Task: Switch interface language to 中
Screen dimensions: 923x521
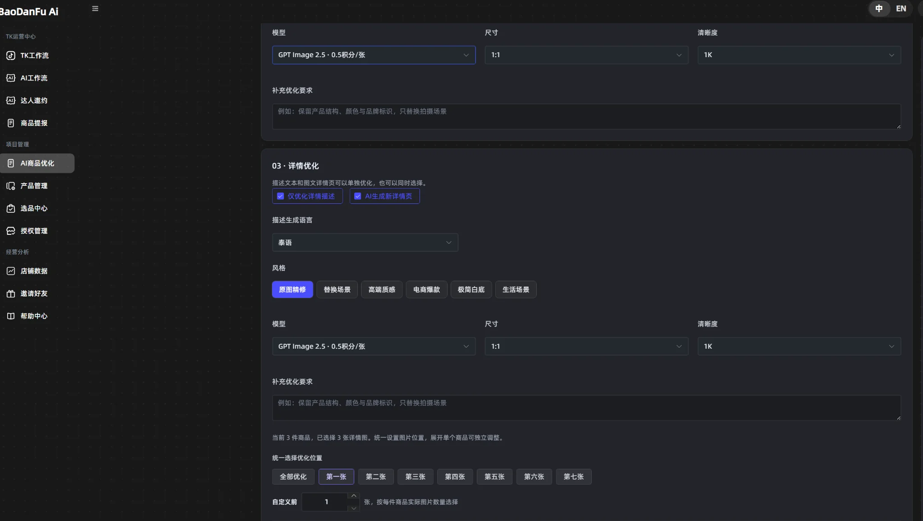Action: [879, 9]
